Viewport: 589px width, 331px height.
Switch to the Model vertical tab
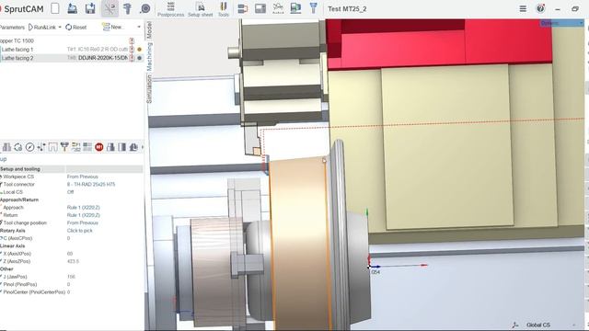click(149, 29)
